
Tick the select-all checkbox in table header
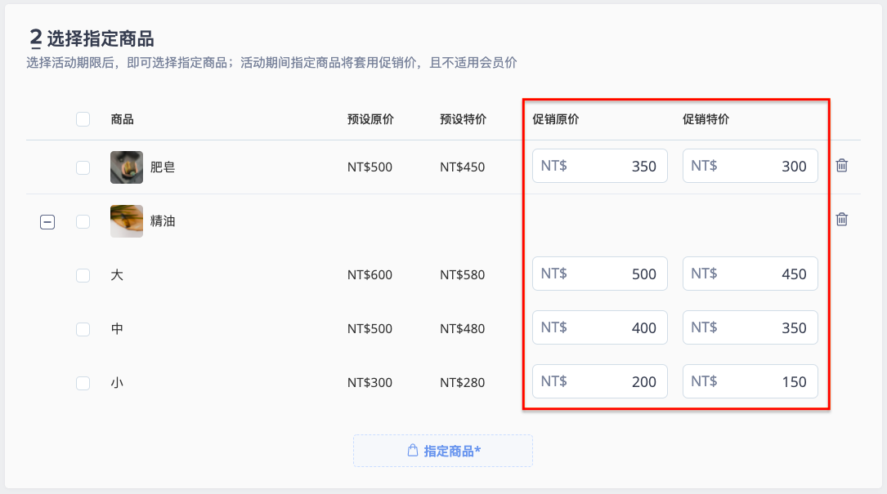(83, 119)
